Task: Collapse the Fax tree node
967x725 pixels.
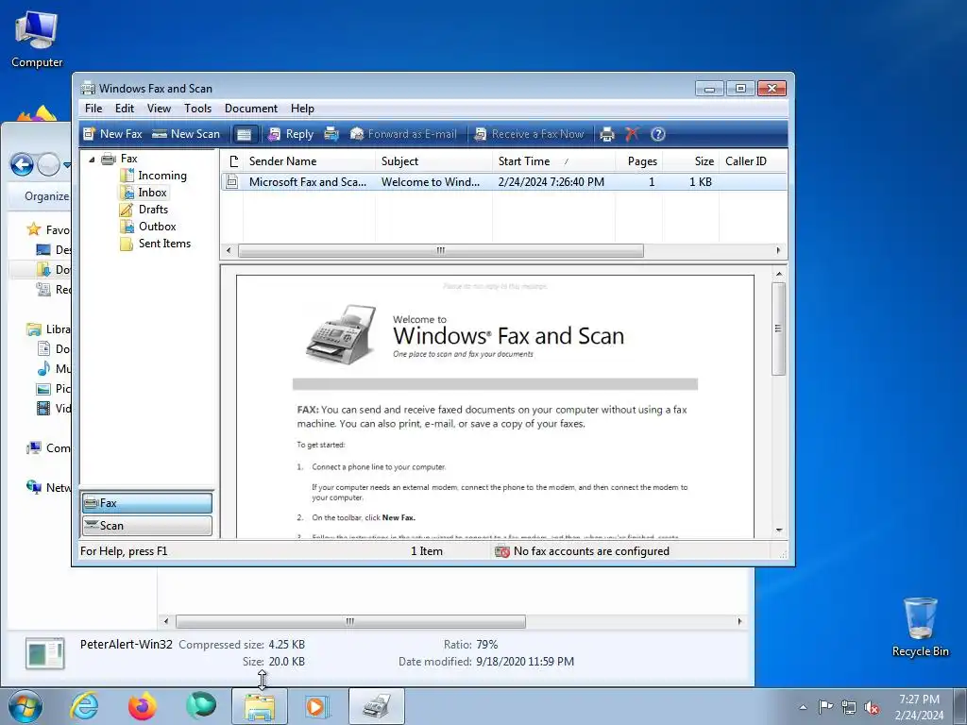Action: pyautogui.click(x=92, y=159)
